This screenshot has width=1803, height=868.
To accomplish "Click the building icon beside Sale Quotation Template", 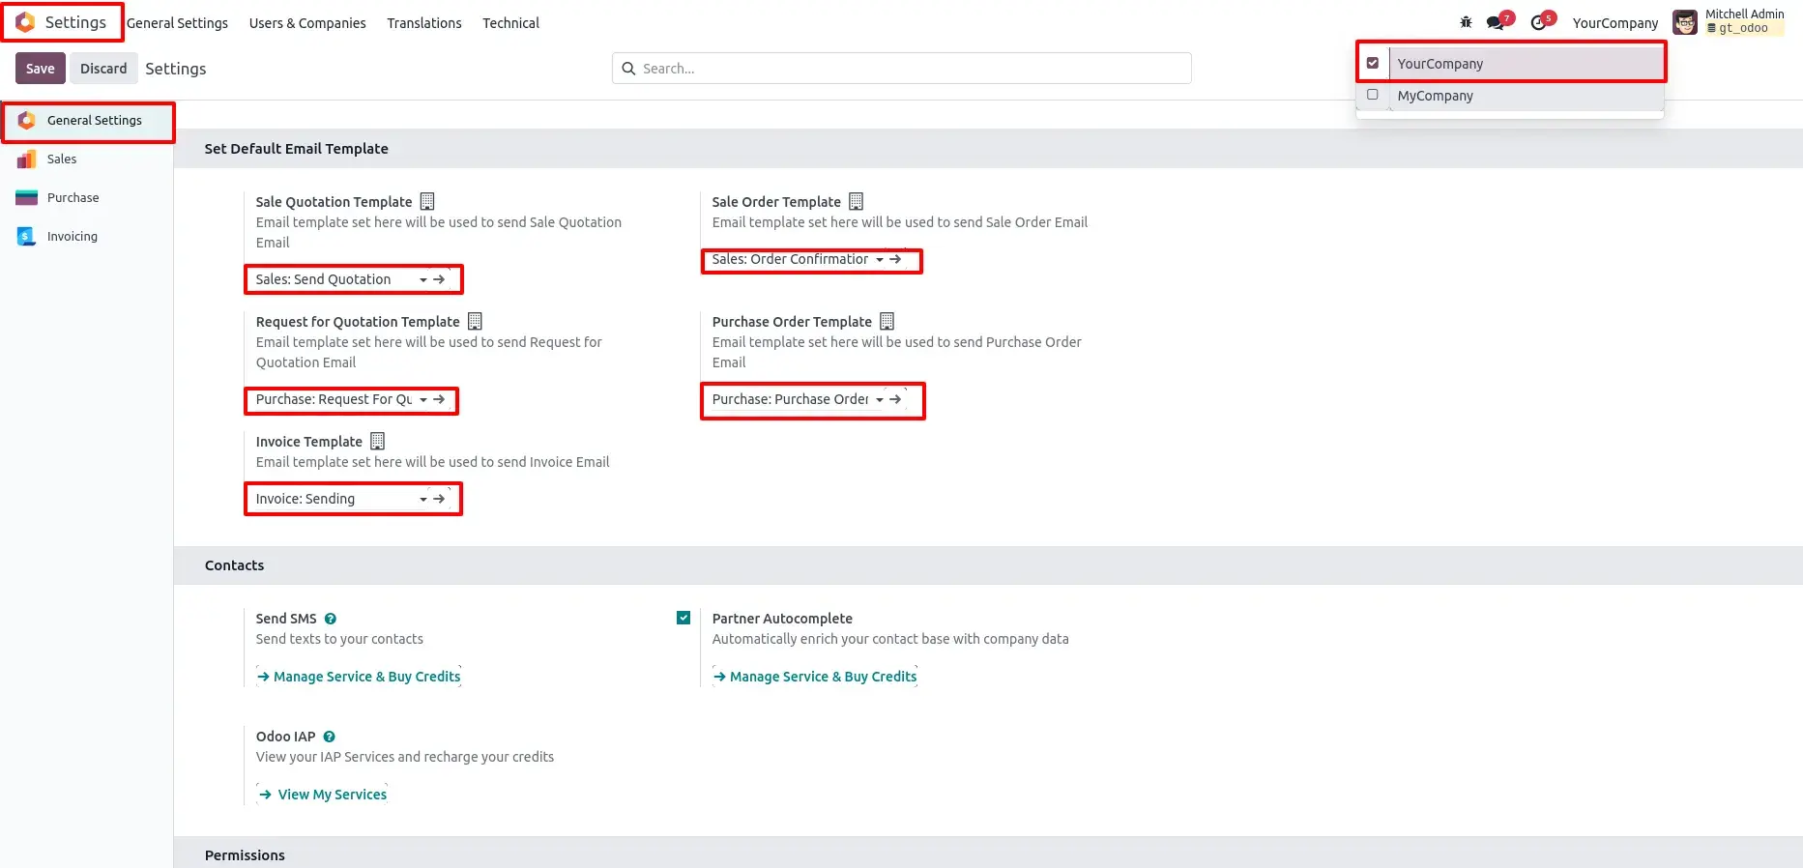I will click(427, 201).
